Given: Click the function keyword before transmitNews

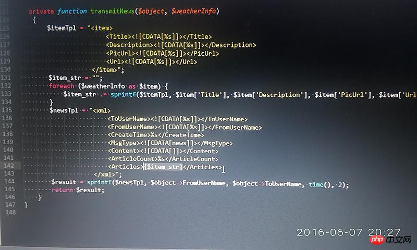Looking at the screenshot, I should coord(72,11).
